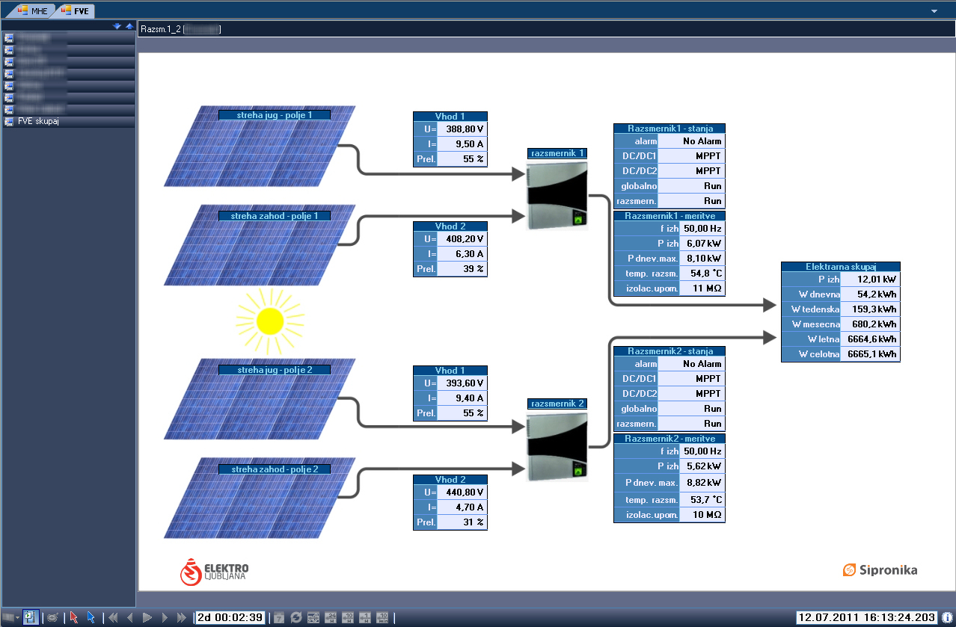
Task: Click the refresh icon in bottom toolbar
Action: 296,617
